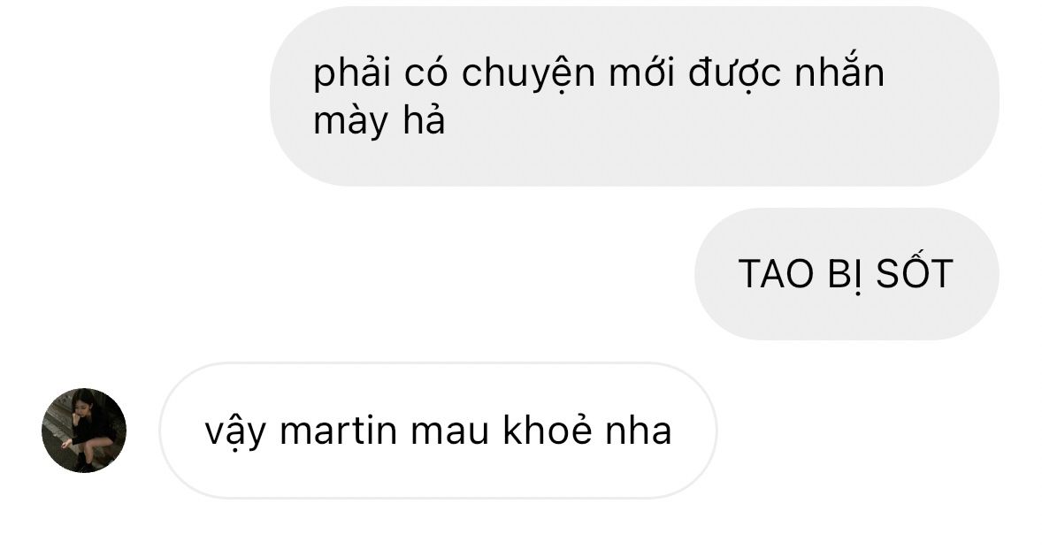Viewport: 1042px width, 549px height.
Task: Click 'mày hả' on the second line
Action: tap(379, 122)
